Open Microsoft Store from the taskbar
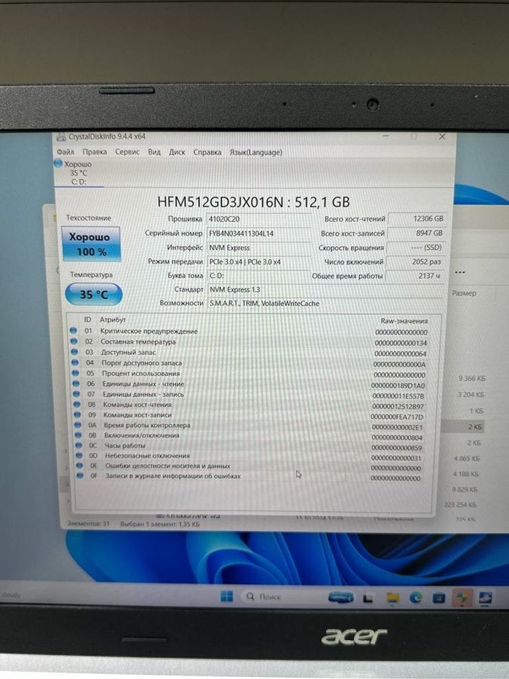 439,598
